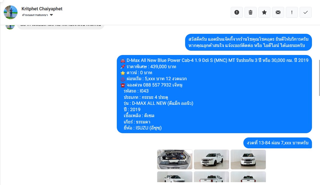The width and height of the screenshot is (320, 185).
Task: Open the middle thumbnail in second photo row
Action: point(212,177)
